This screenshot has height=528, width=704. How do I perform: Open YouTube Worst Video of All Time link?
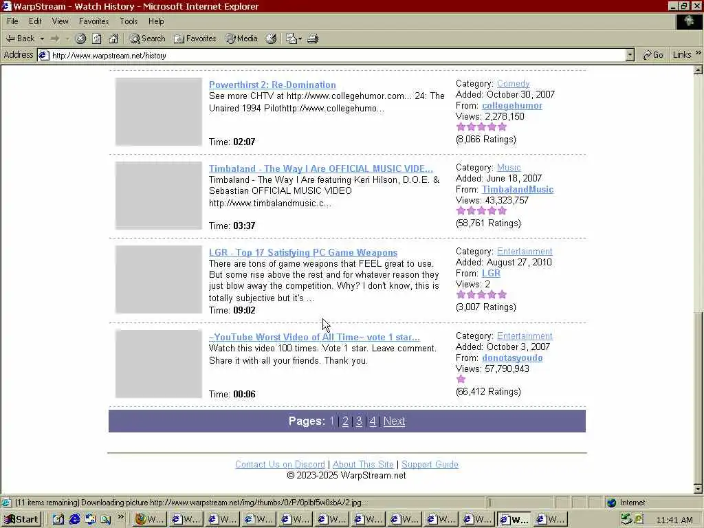coord(314,337)
